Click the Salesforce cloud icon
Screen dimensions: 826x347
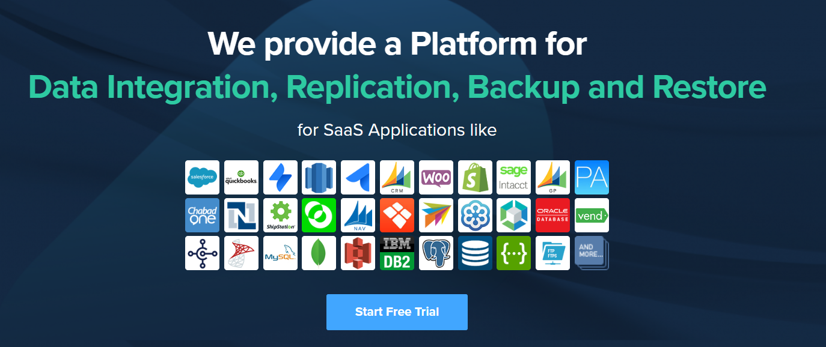(x=202, y=177)
